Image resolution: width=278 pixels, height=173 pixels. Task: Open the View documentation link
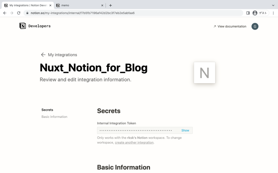[x=230, y=26]
